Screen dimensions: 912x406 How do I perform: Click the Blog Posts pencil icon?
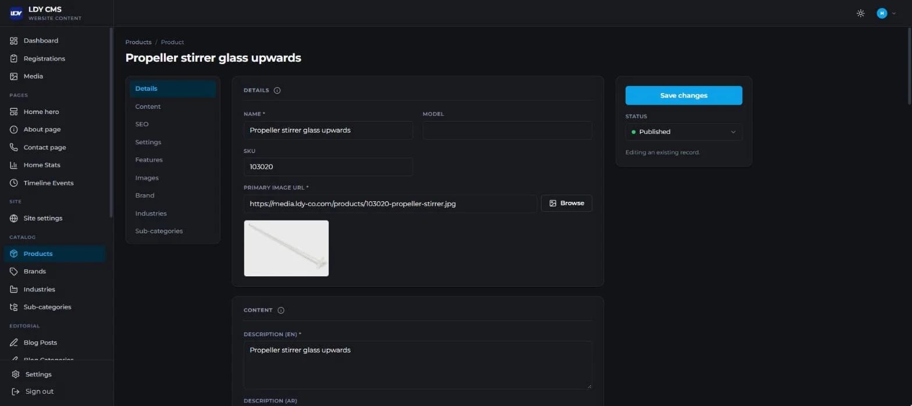[14, 343]
